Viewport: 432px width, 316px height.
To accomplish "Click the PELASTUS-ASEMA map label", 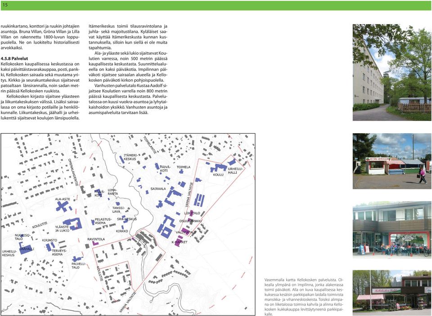I will pyautogui.click(x=103, y=221).
